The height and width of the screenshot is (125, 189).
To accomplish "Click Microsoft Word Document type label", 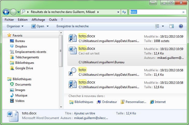I will click(40, 118).
